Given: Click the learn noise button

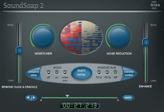Looking at the screenshot, I should coord(81,72).
